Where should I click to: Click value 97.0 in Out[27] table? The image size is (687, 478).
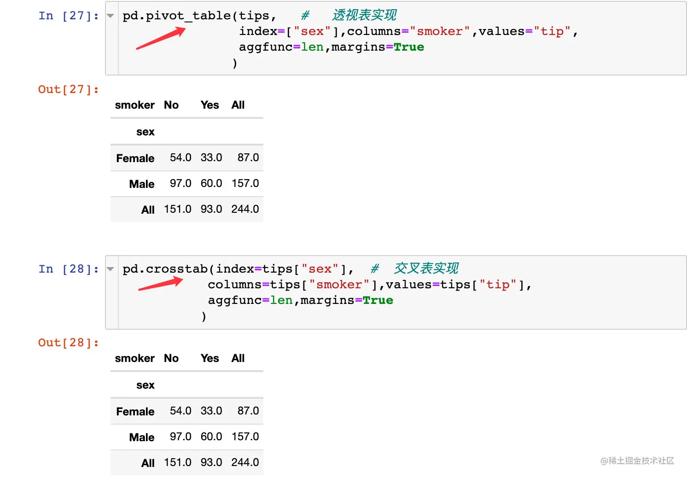coord(180,183)
